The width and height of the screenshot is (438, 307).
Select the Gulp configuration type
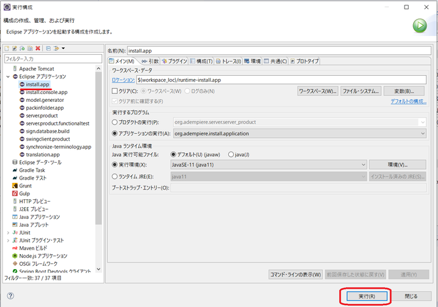pos(21,194)
